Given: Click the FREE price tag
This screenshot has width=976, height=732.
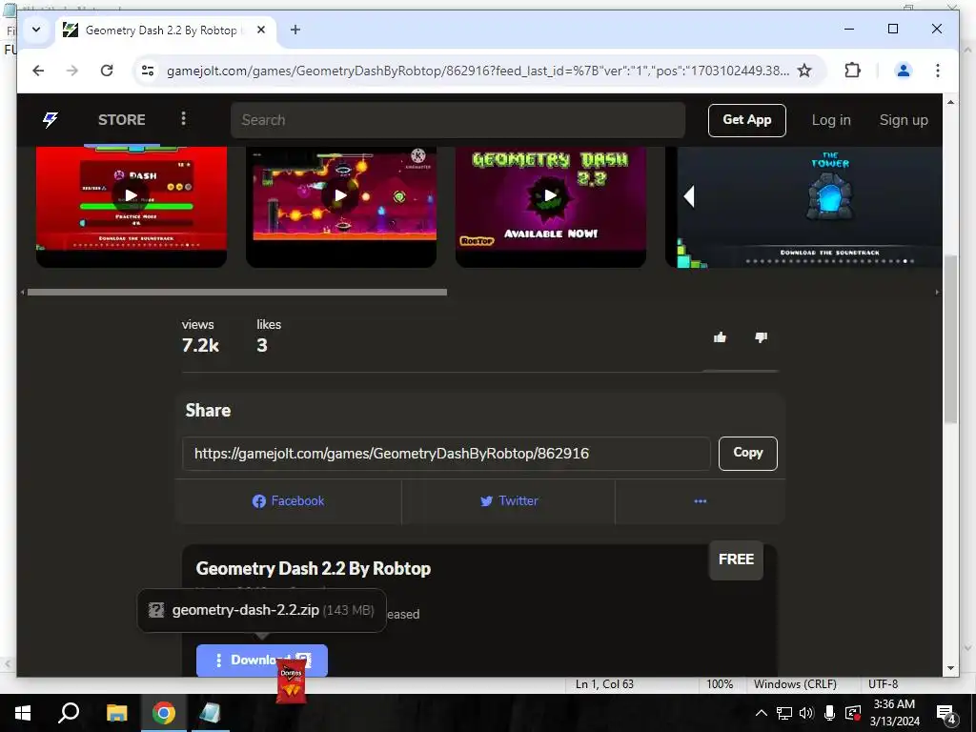Looking at the screenshot, I should (x=736, y=559).
